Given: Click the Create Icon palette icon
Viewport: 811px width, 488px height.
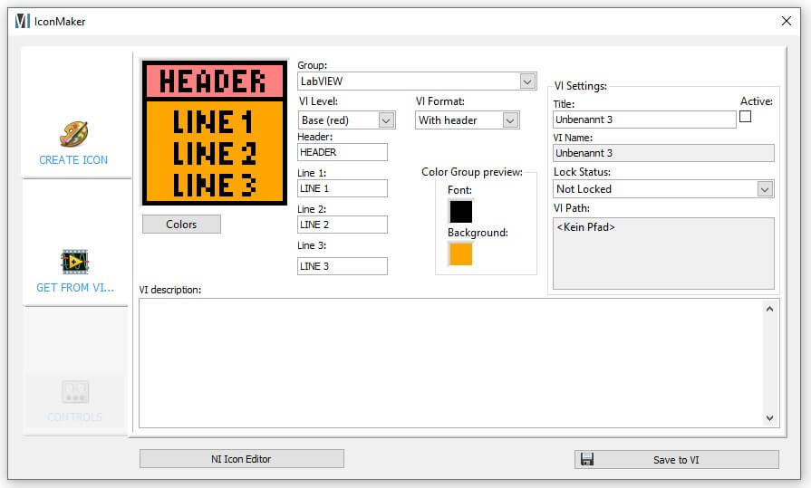Looking at the screenshot, I should 73,134.
